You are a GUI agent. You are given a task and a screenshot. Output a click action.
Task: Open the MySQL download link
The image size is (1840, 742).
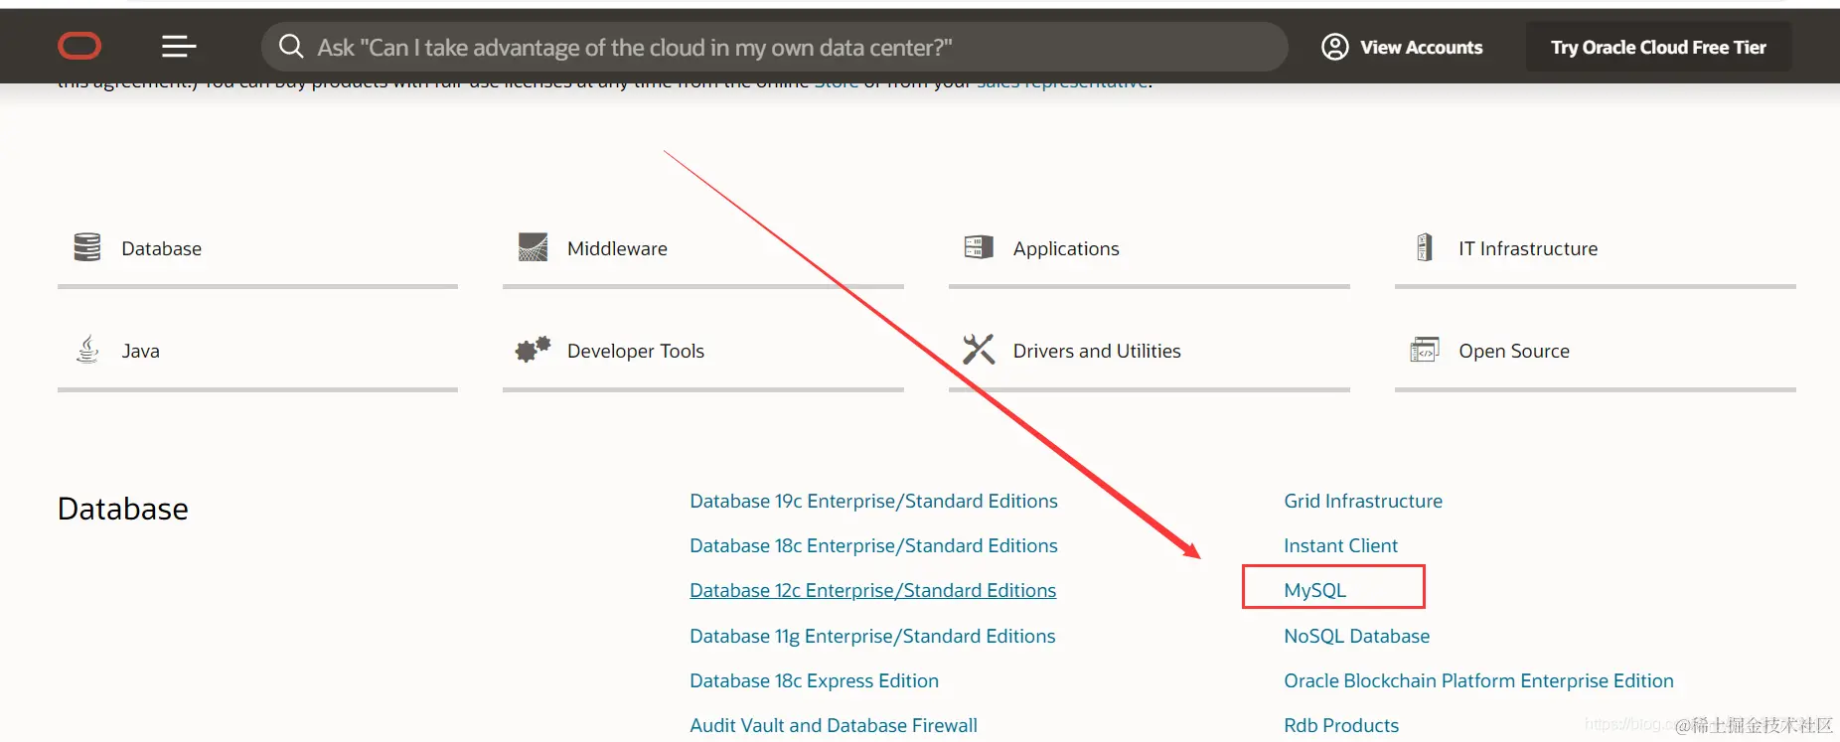1315,590
